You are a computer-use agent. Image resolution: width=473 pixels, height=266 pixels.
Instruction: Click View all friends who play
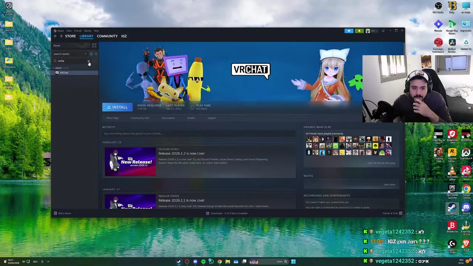[381, 163]
